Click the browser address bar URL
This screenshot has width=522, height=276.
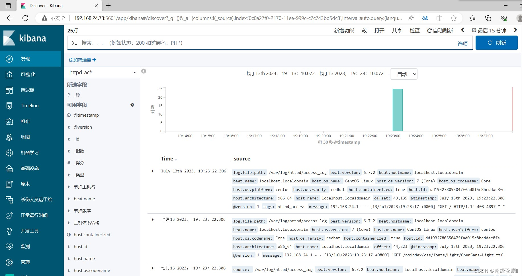click(x=238, y=18)
